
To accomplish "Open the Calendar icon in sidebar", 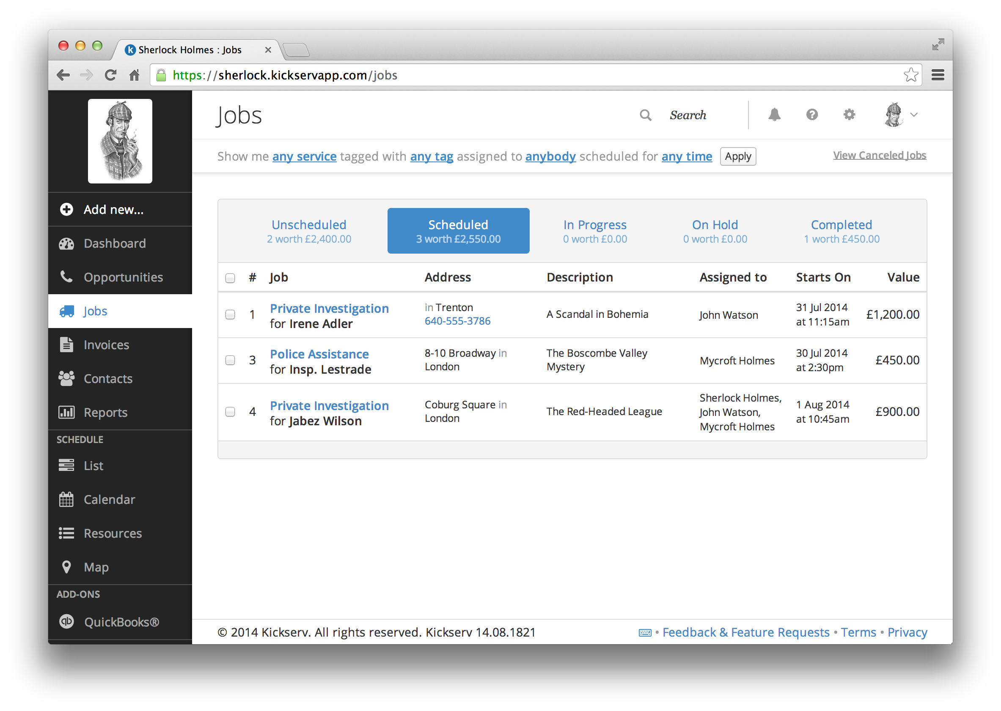I will 66,499.
